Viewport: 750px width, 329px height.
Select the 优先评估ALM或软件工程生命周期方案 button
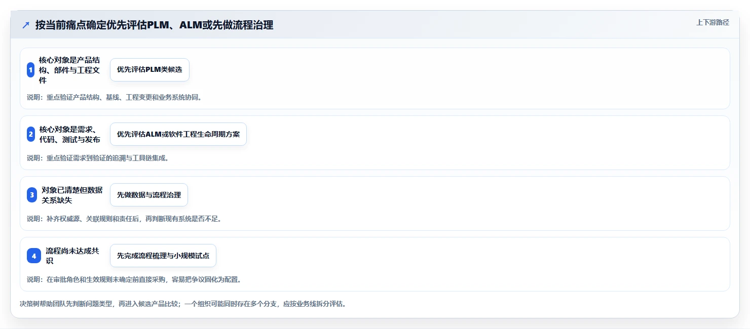(x=178, y=134)
